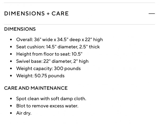Click the bullet point beside Blot to remove
The height and width of the screenshot is (124, 159).
coord(11,106)
